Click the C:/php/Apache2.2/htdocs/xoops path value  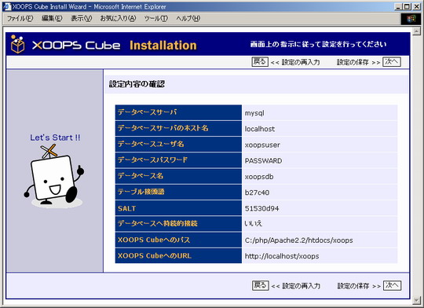299,240
